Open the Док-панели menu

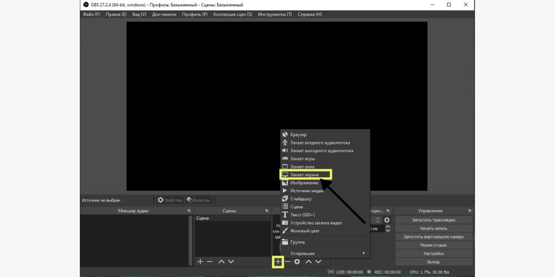click(x=164, y=14)
